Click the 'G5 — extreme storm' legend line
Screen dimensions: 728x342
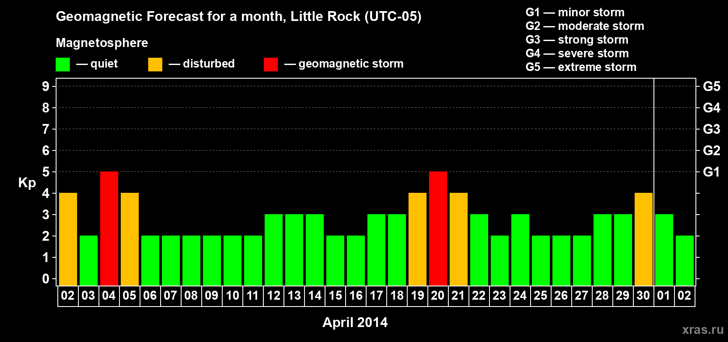pos(581,67)
